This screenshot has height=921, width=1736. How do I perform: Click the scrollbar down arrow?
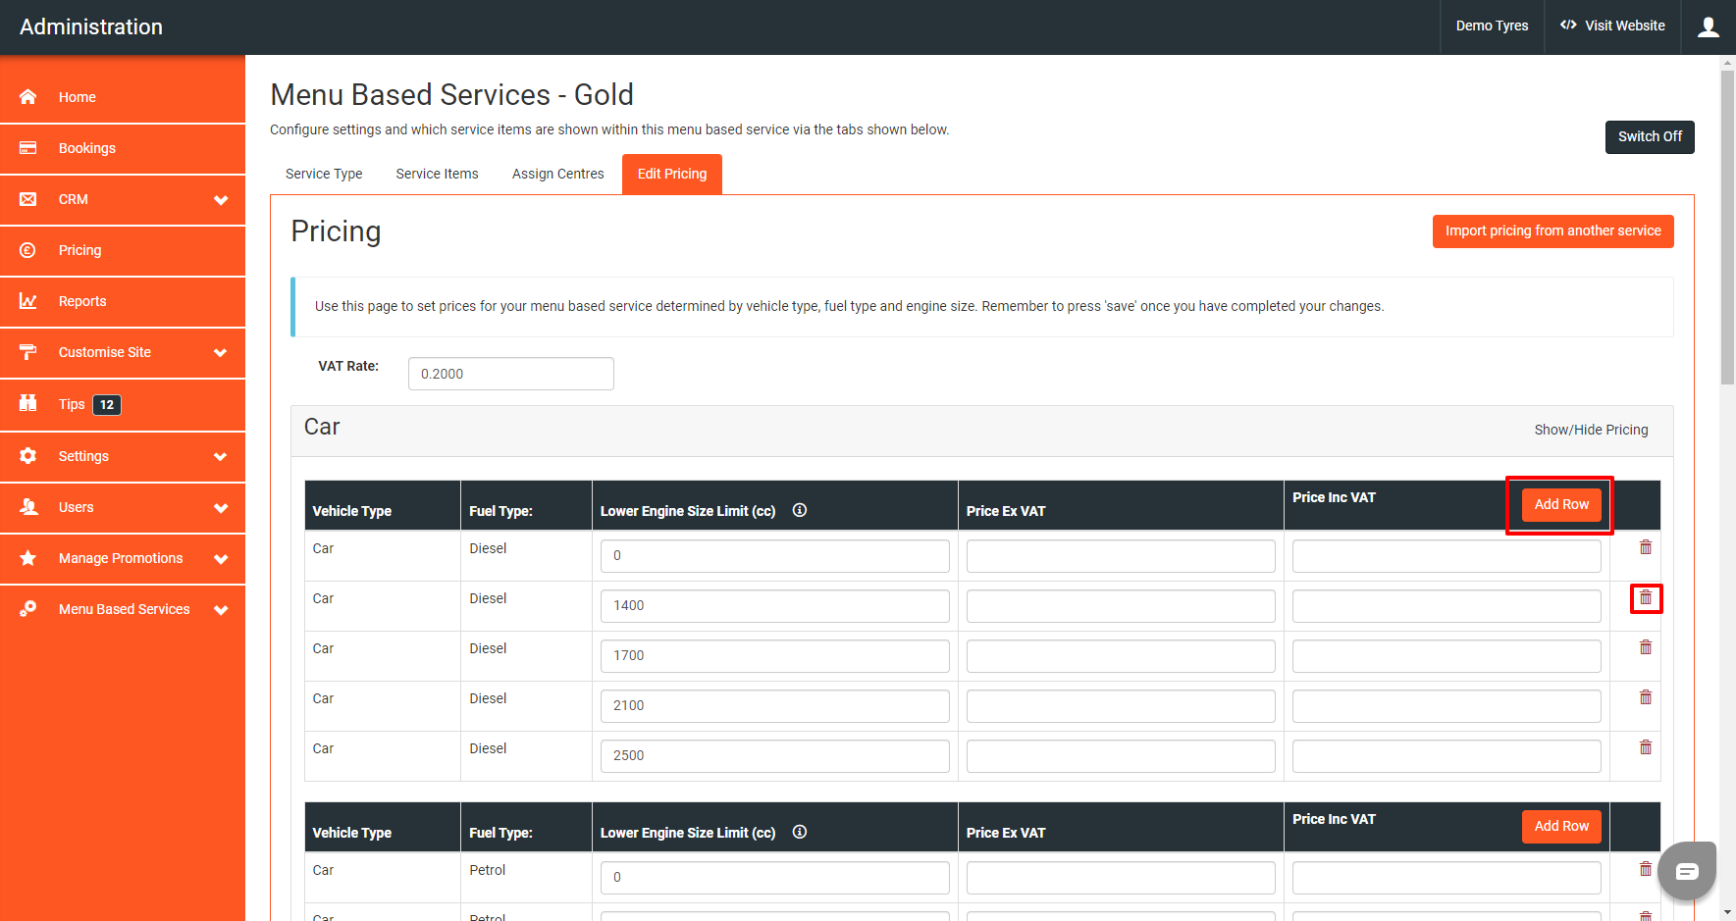coord(1728,912)
